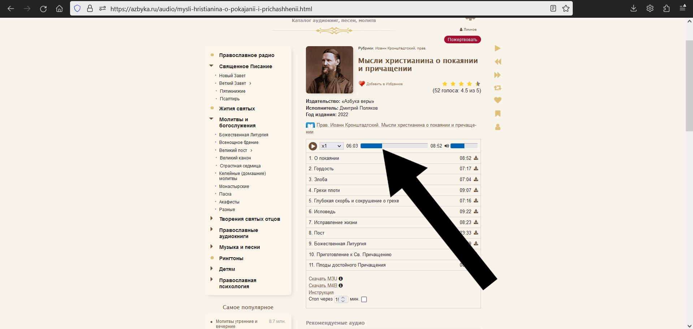Click the fast-forward double-arrow icon in right sidebar
The height and width of the screenshot is (329, 693).
click(x=498, y=75)
